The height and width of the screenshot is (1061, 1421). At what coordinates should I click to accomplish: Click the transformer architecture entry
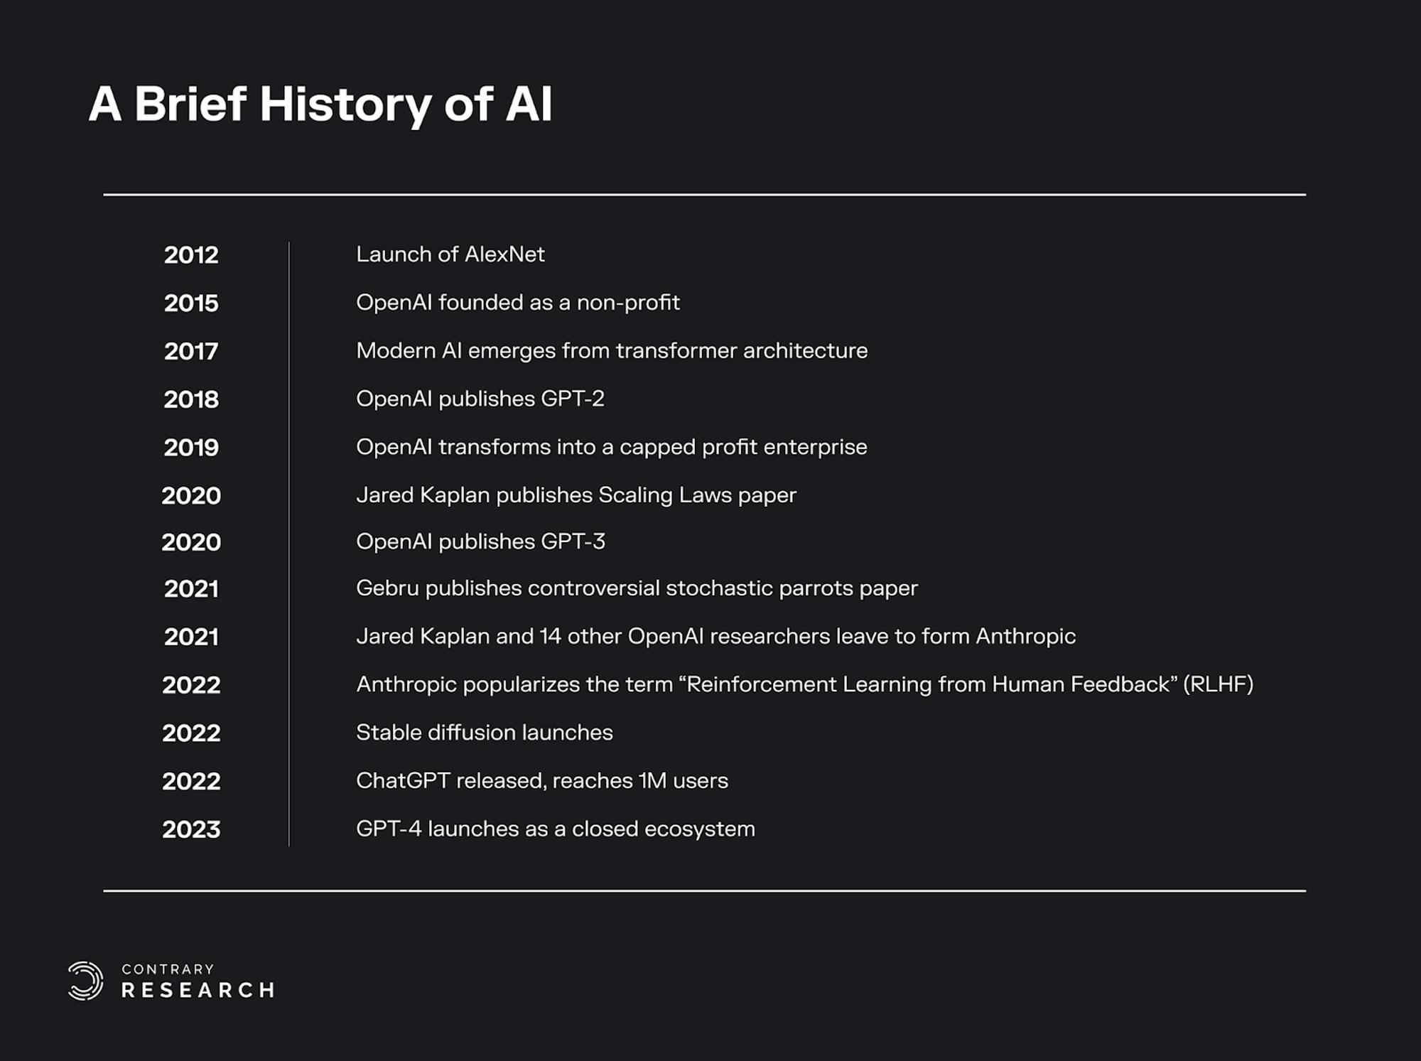611,350
